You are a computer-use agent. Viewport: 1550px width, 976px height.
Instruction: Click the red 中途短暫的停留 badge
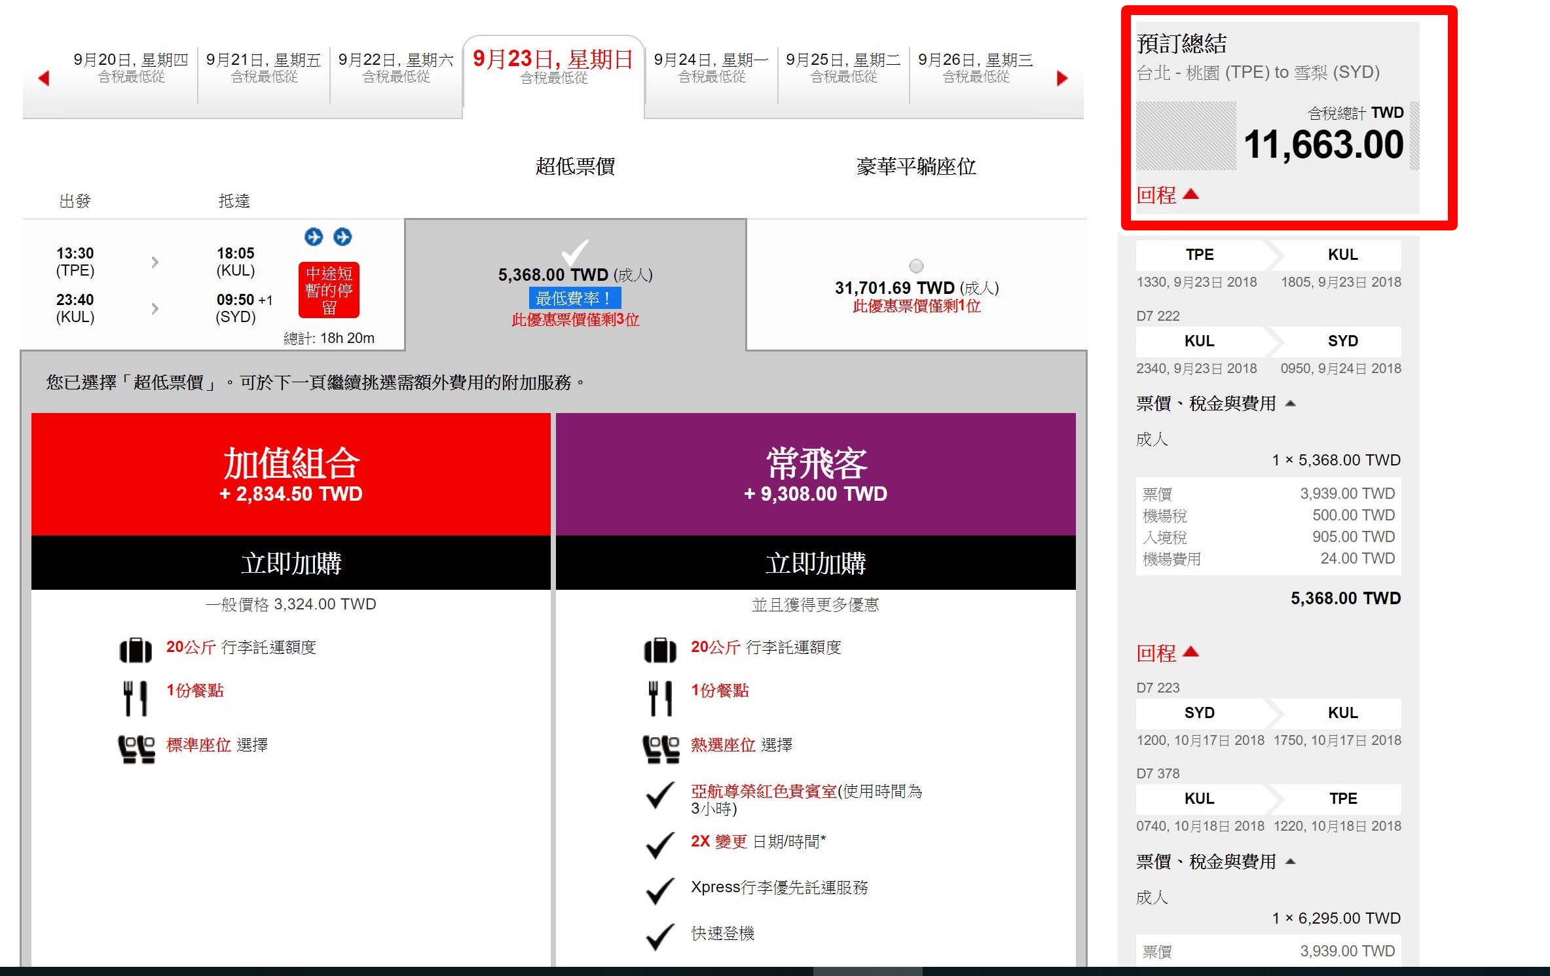coord(329,290)
